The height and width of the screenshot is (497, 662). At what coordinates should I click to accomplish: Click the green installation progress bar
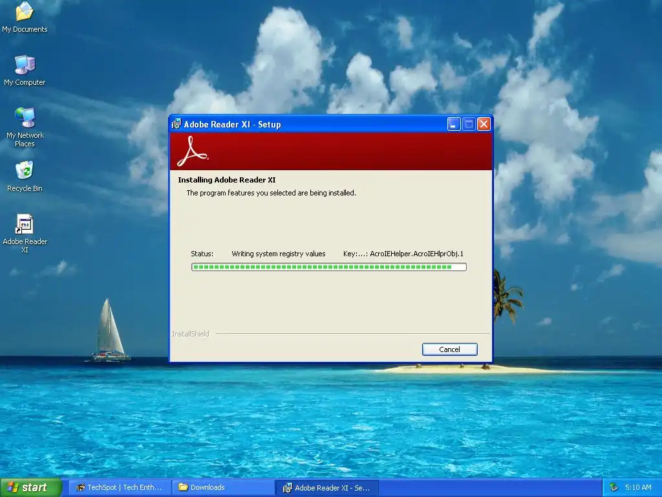click(329, 267)
